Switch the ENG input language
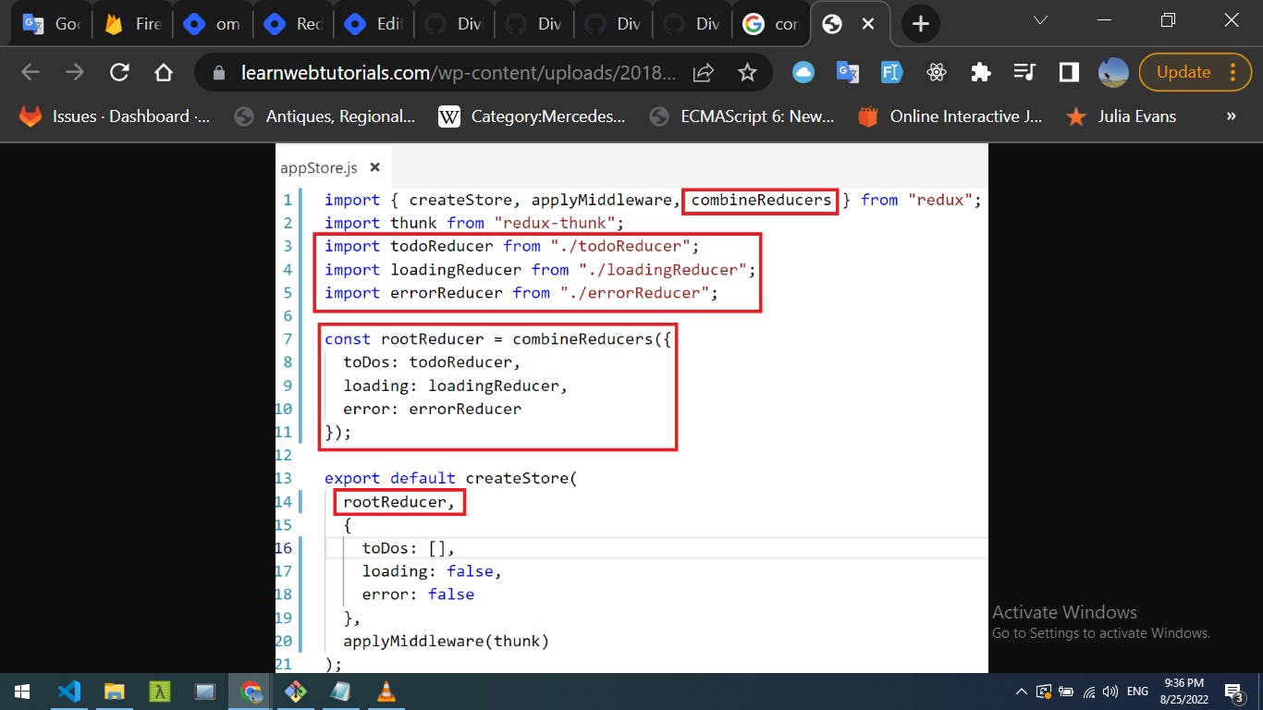This screenshot has height=710, width=1263. [x=1137, y=692]
